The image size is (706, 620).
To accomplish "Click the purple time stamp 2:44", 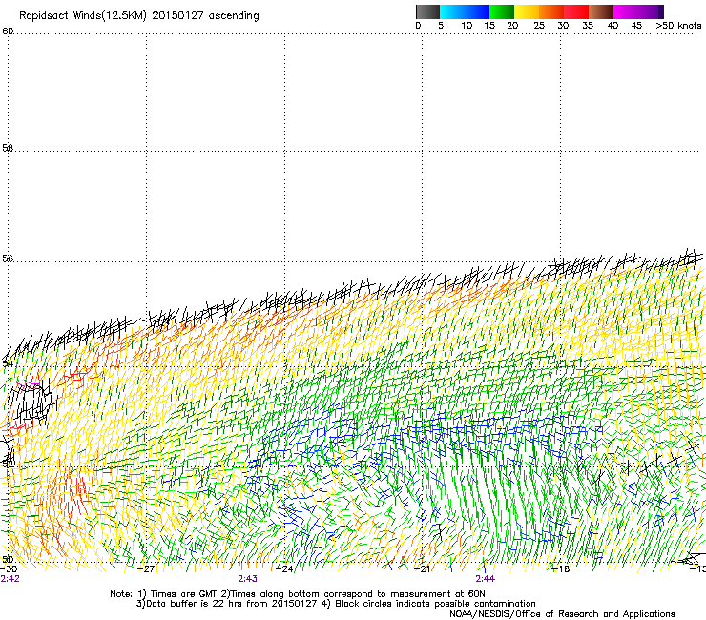I will [486, 579].
